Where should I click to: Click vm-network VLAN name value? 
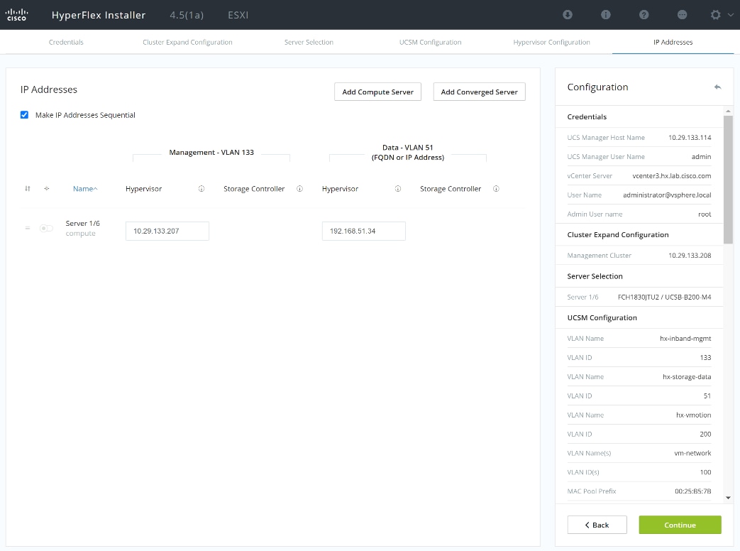coord(692,453)
